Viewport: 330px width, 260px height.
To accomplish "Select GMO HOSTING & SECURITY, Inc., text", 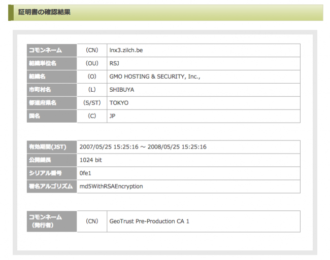I will (x=155, y=77).
